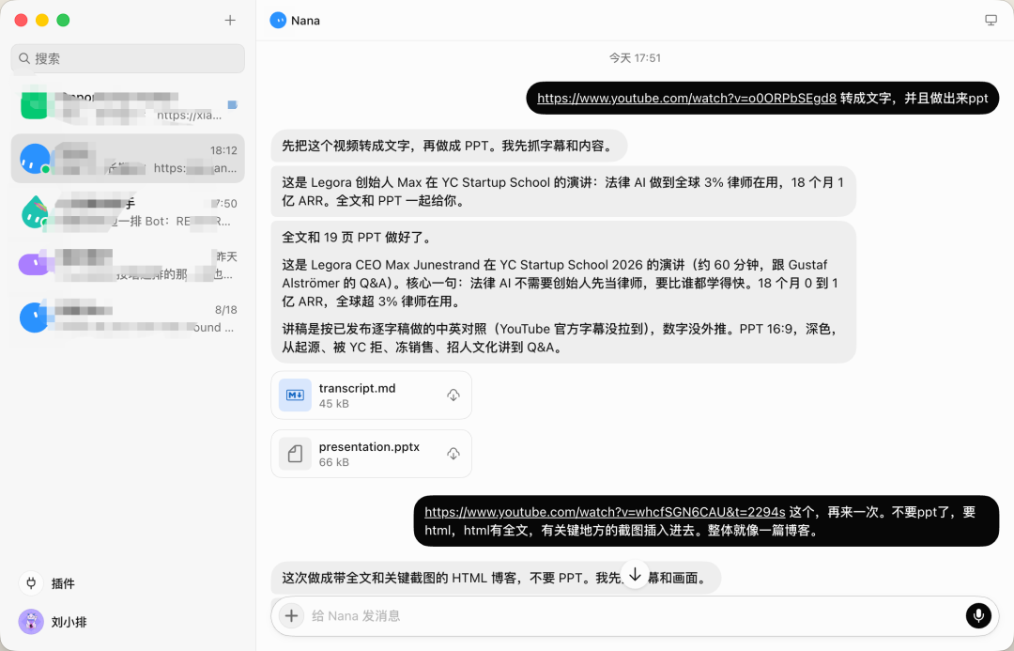Image resolution: width=1014 pixels, height=651 pixels.
Task: Open the teal droplet avatar conversation
Action: tap(128, 211)
